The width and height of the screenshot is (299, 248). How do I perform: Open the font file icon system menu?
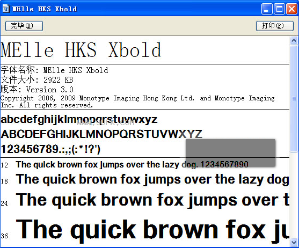coord(6,9)
